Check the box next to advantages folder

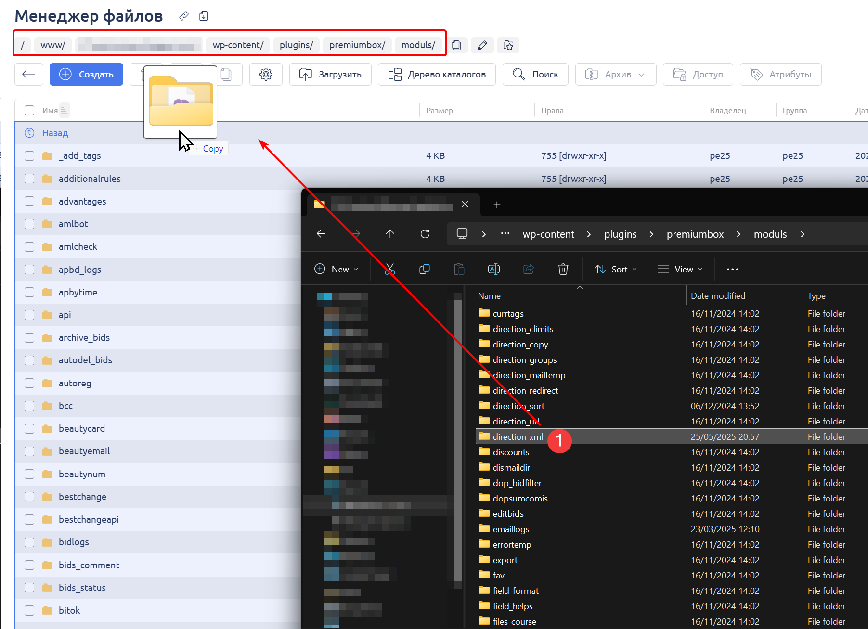pos(29,201)
